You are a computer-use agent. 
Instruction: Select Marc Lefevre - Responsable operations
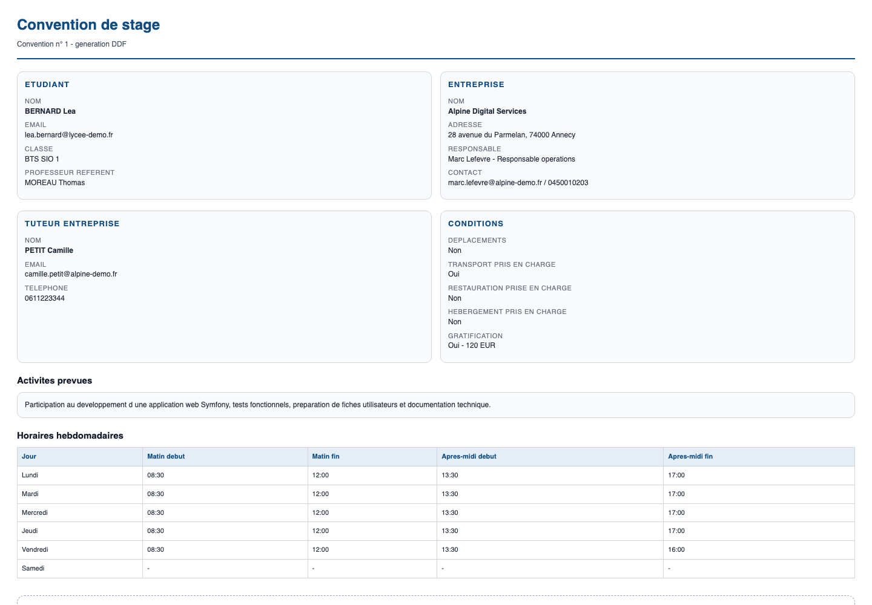[x=512, y=159]
